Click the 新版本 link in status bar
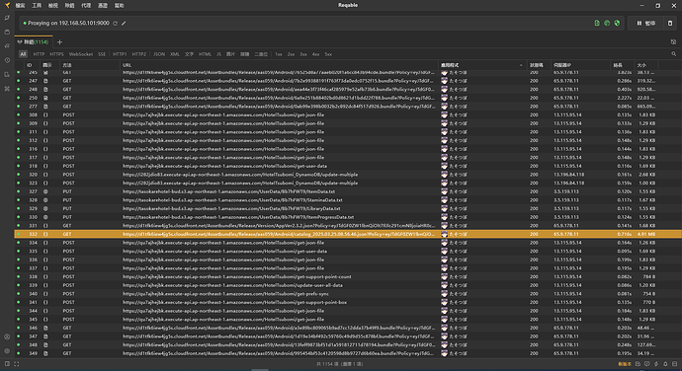The image size is (682, 371). click(x=625, y=364)
